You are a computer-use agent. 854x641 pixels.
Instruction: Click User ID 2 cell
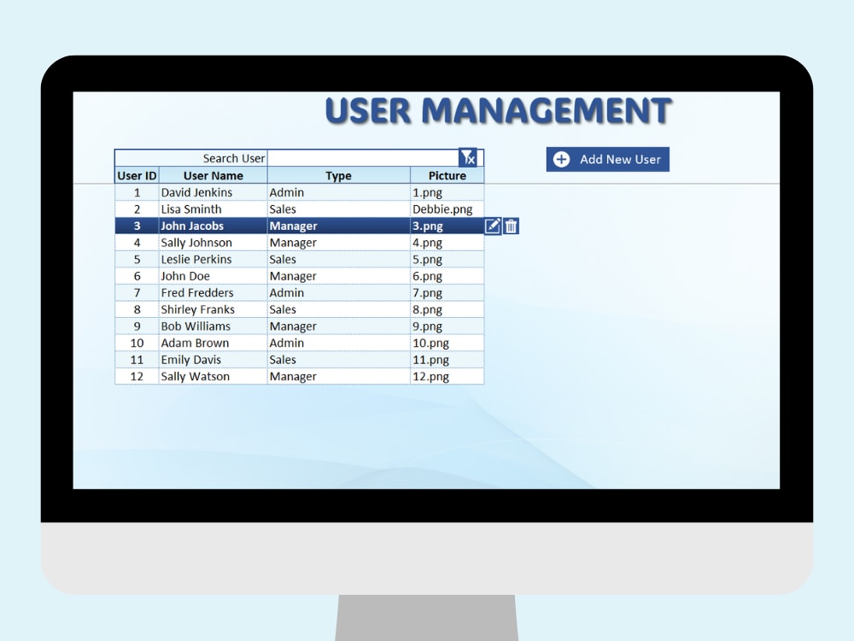(x=137, y=209)
